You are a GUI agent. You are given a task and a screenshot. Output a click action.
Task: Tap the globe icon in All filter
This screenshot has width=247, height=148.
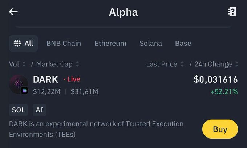click(17, 44)
